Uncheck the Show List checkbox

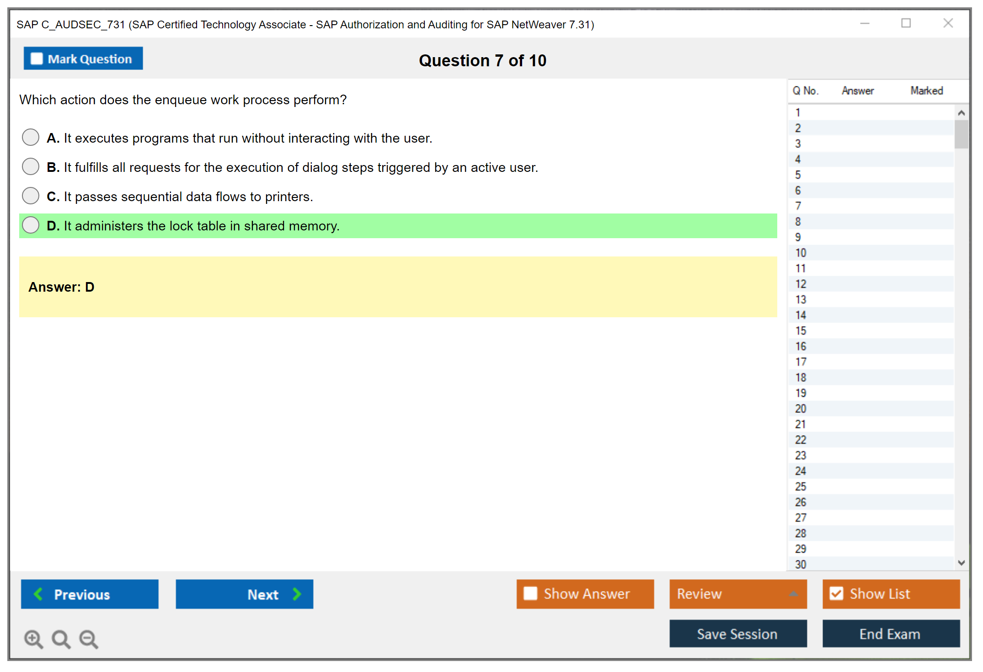pyautogui.click(x=836, y=593)
